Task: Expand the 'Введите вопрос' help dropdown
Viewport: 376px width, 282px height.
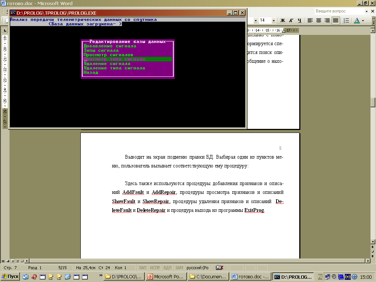Action: coord(366,11)
